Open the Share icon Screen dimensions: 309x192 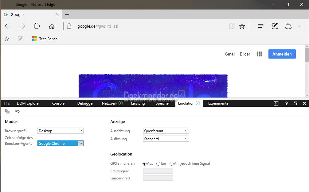click(x=288, y=26)
